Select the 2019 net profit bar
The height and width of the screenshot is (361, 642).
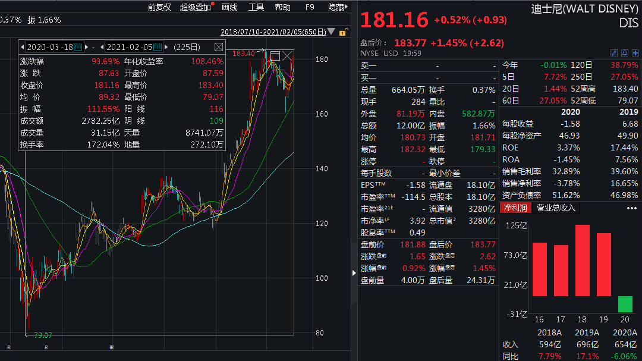click(x=604, y=264)
